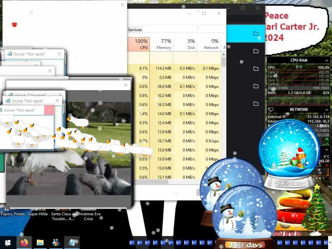This screenshot has height=249, width=332.
Task: Click the monitor icon on the NETWORK gadget
Action: 271,110
